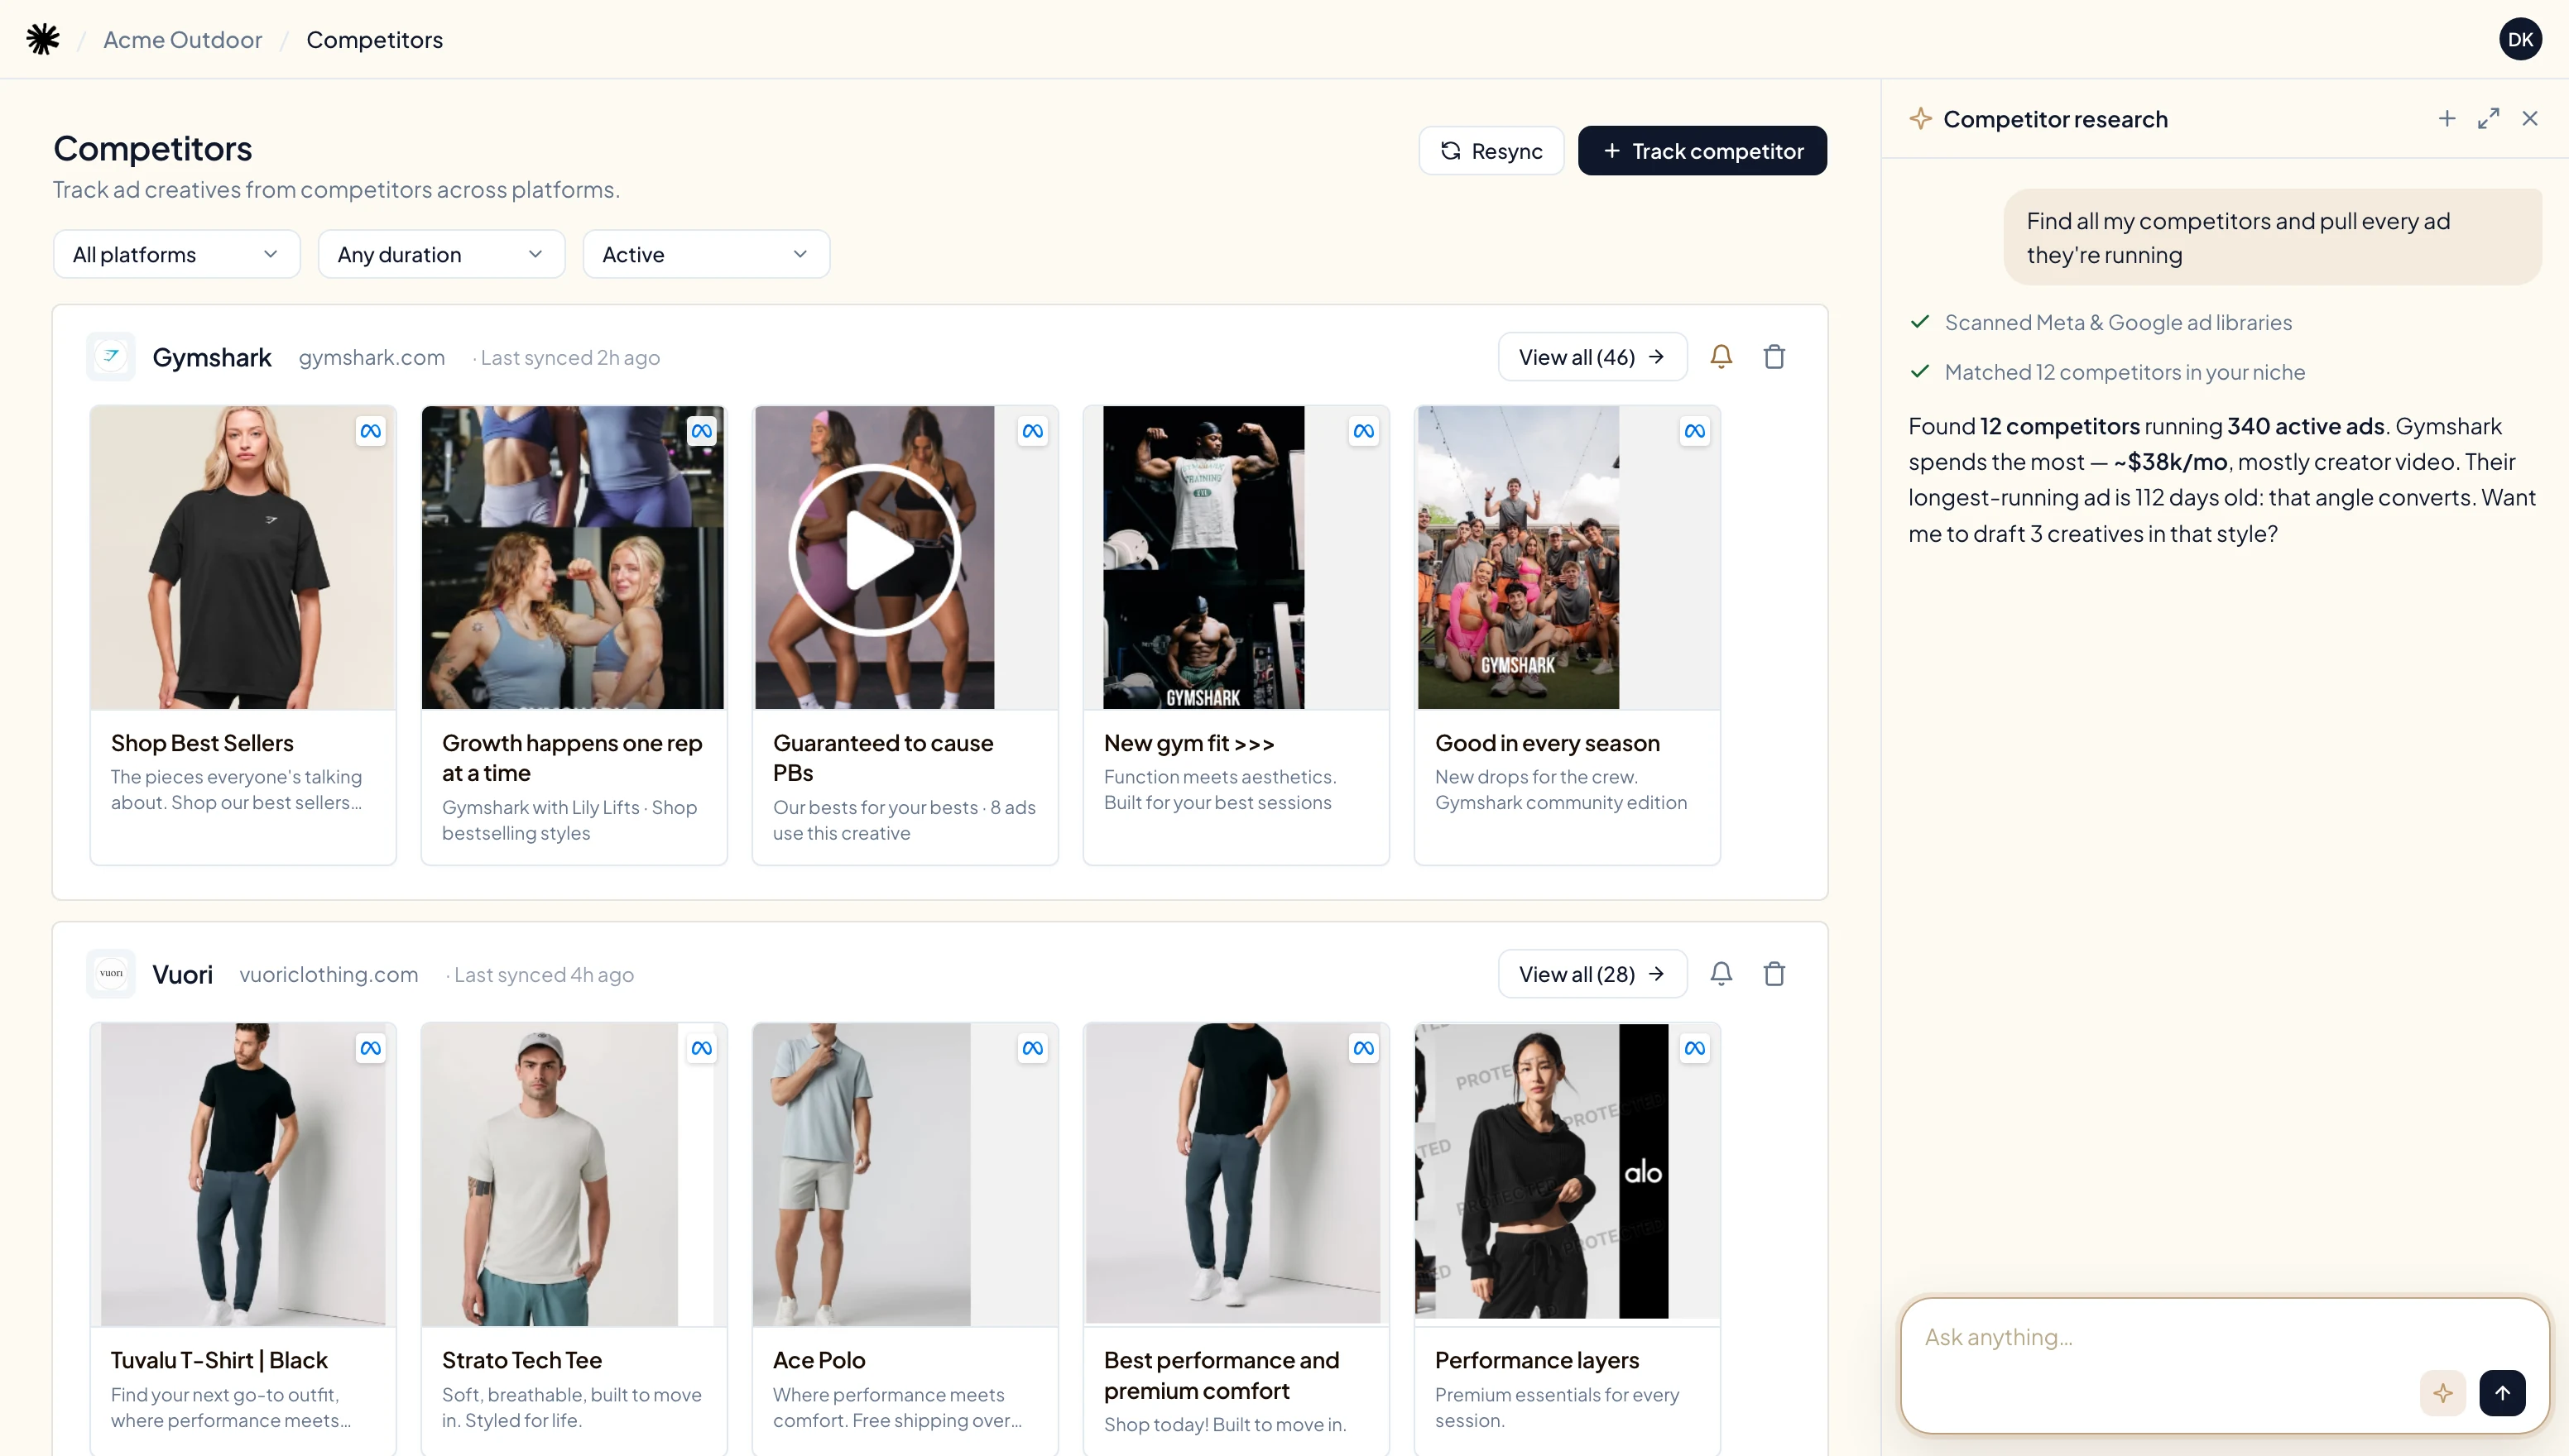Viewport: 2569px width, 1456px height.
Task: Close the Competitor research panel
Action: [2530, 119]
